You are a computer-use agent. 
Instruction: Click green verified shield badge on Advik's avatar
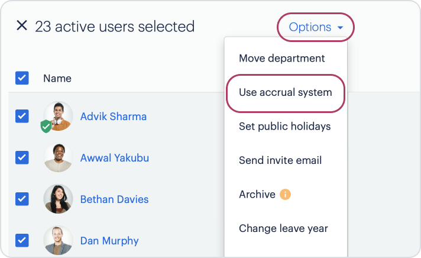point(46,125)
